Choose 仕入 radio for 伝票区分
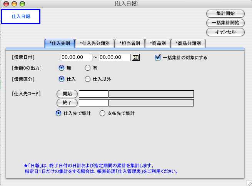The width and height of the screenshot is (252, 186). point(61,79)
